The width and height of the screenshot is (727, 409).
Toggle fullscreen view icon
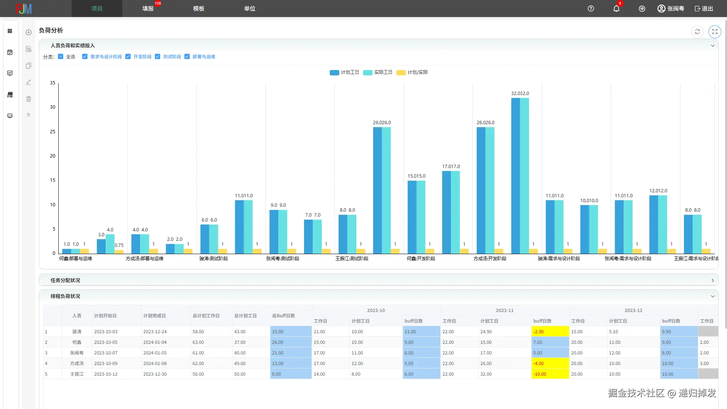(715, 32)
